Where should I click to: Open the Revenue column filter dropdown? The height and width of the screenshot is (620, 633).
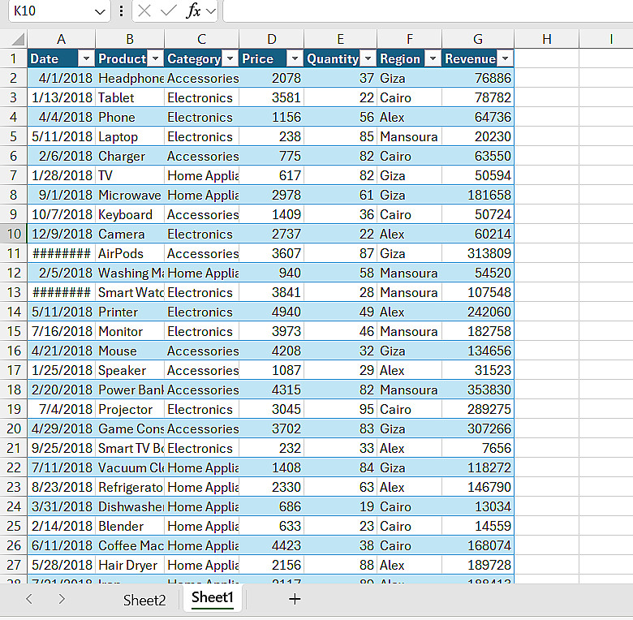(505, 59)
